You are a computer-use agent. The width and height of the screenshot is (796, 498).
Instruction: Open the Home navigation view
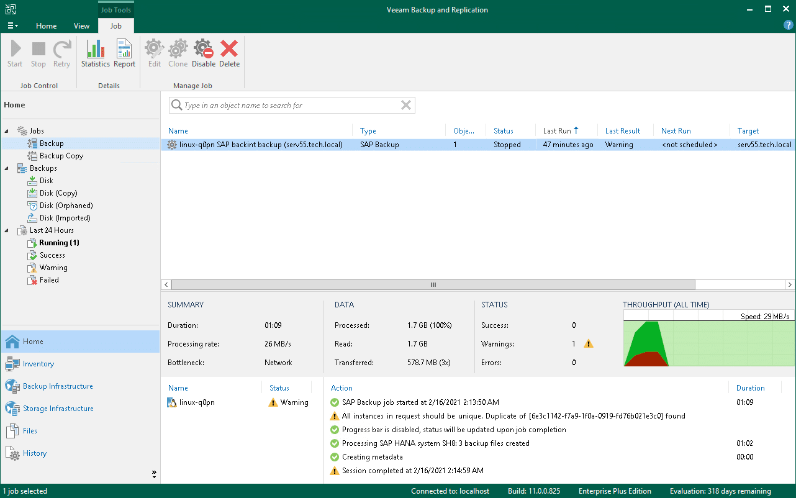click(x=80, y=342)
